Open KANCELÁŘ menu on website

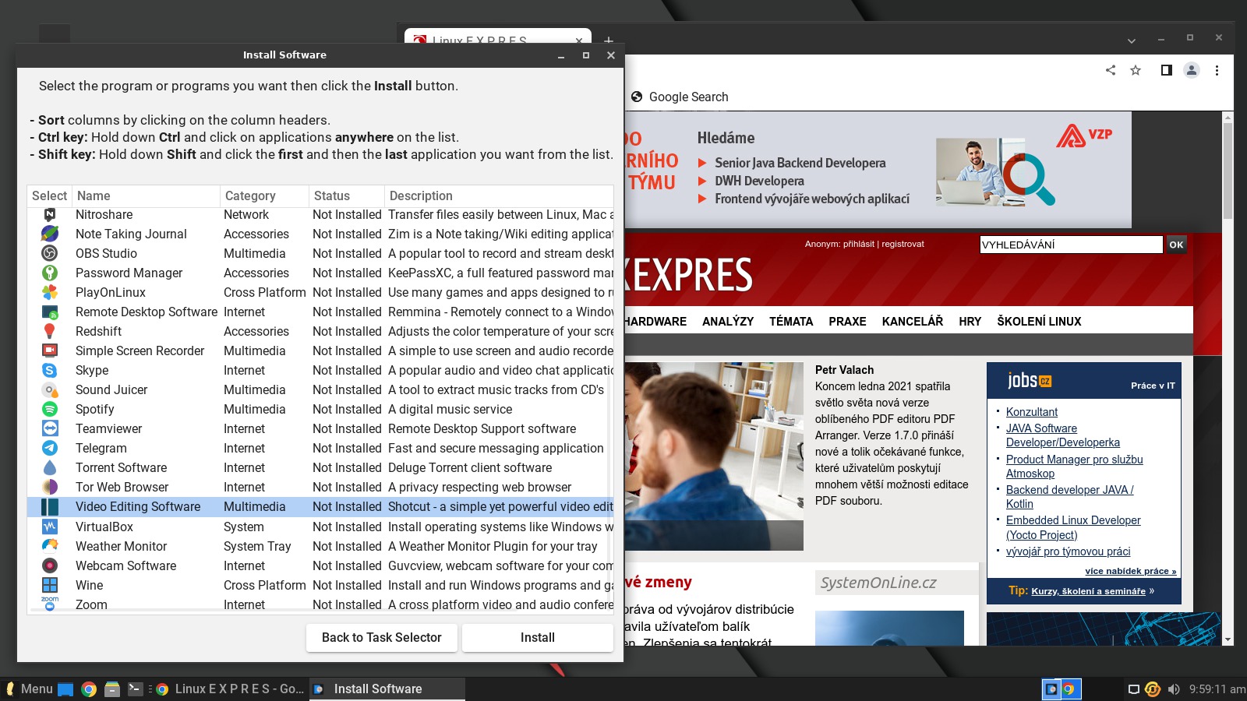pyautogui.click(x=913, y=321)
